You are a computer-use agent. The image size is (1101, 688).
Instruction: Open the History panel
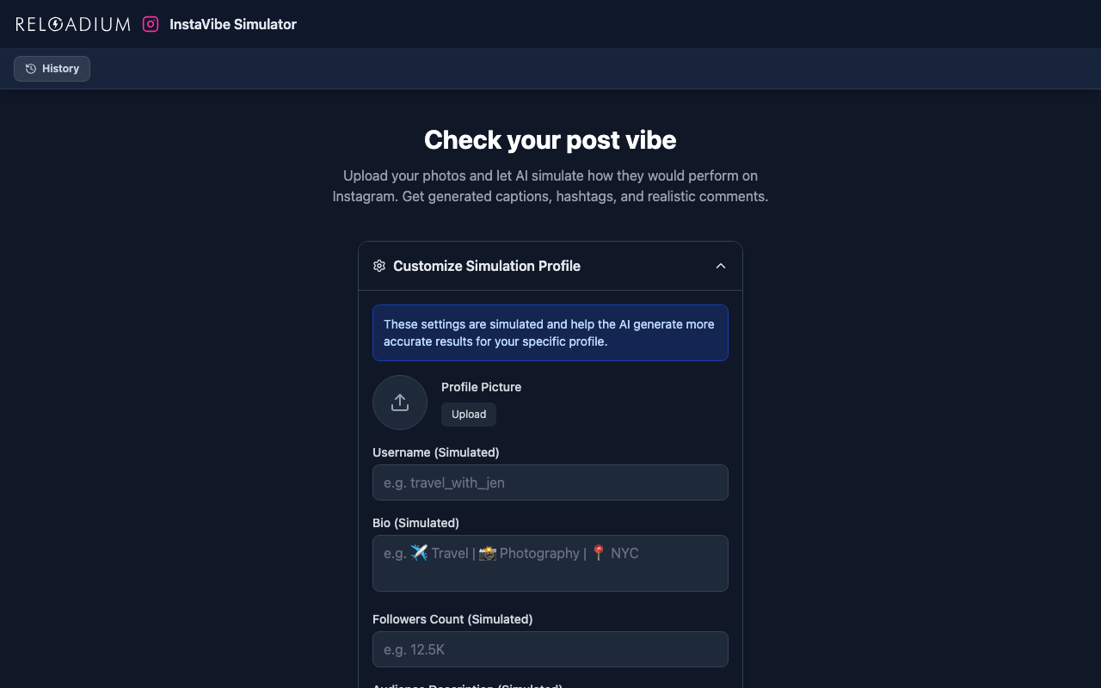[x=52, y=69]
